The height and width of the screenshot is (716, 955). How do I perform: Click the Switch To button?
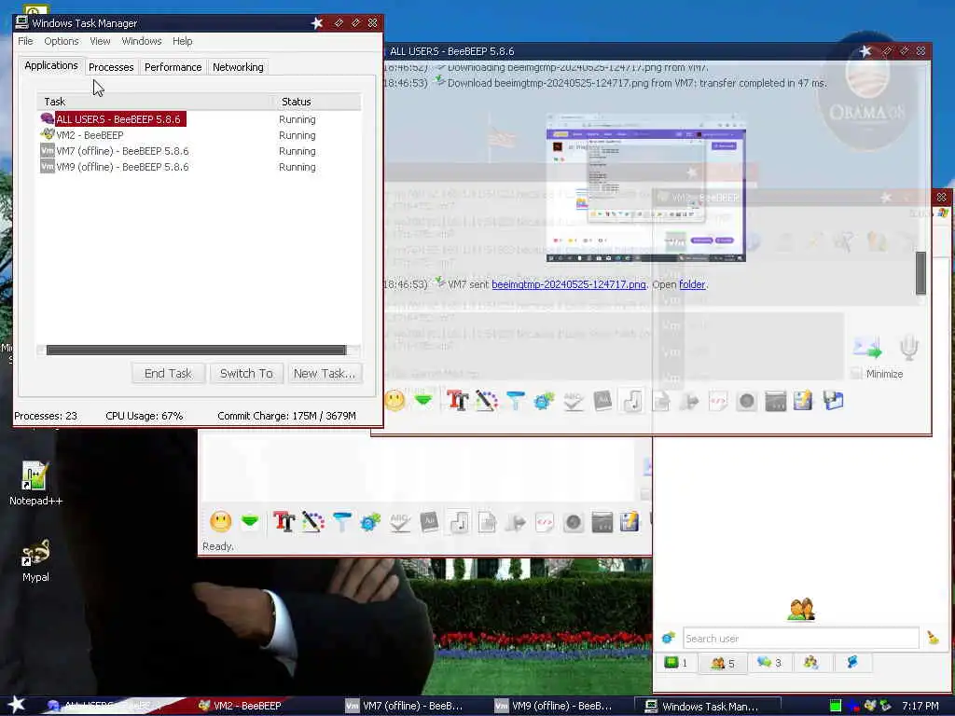tap(246, 373)
